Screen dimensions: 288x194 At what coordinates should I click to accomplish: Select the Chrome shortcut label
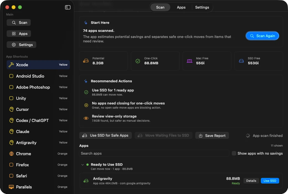[24, 154]
